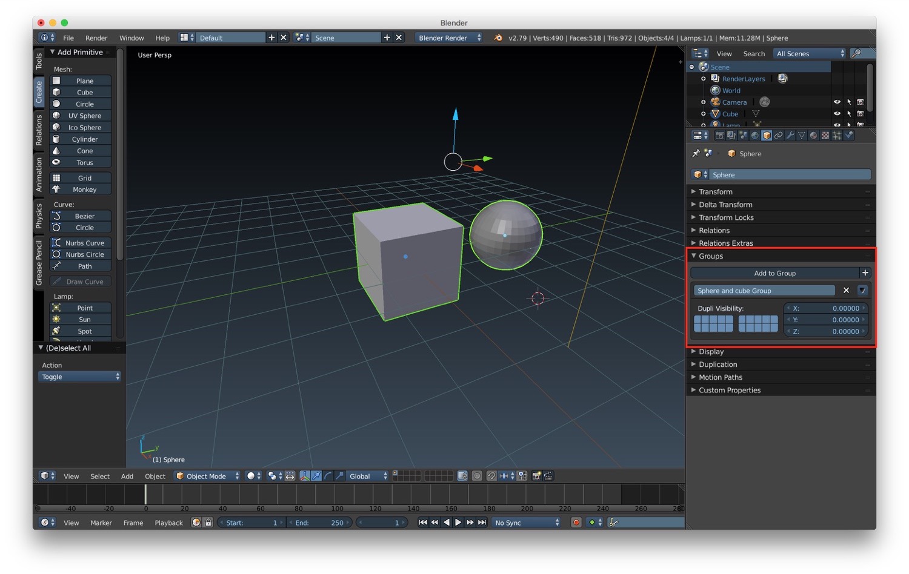Open the Render menu

pos(96,38)
